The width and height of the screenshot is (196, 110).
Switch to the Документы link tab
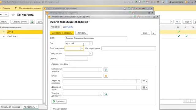point(68,27)
